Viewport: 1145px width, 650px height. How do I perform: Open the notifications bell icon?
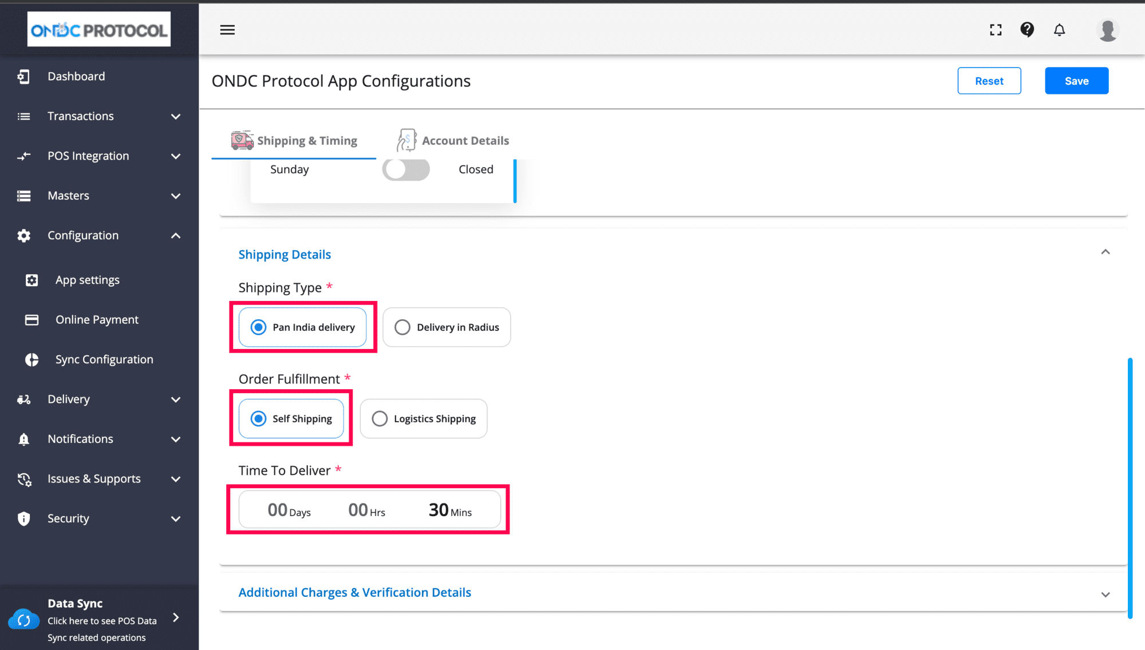[1059, 30]
